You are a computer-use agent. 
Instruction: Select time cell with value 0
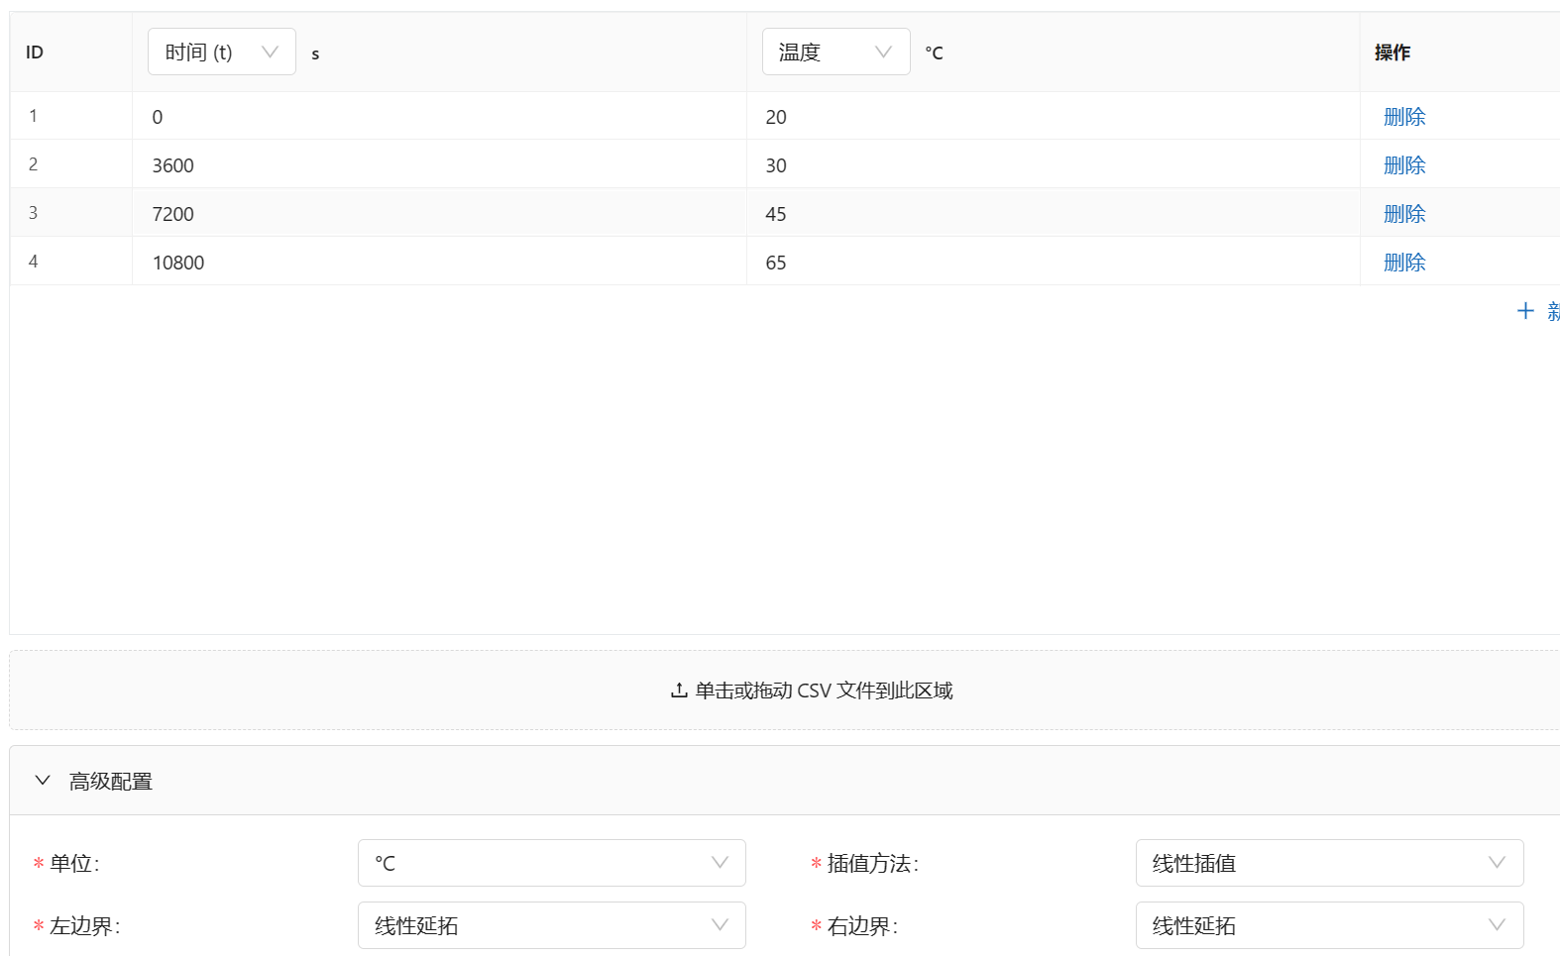point(439,117)
